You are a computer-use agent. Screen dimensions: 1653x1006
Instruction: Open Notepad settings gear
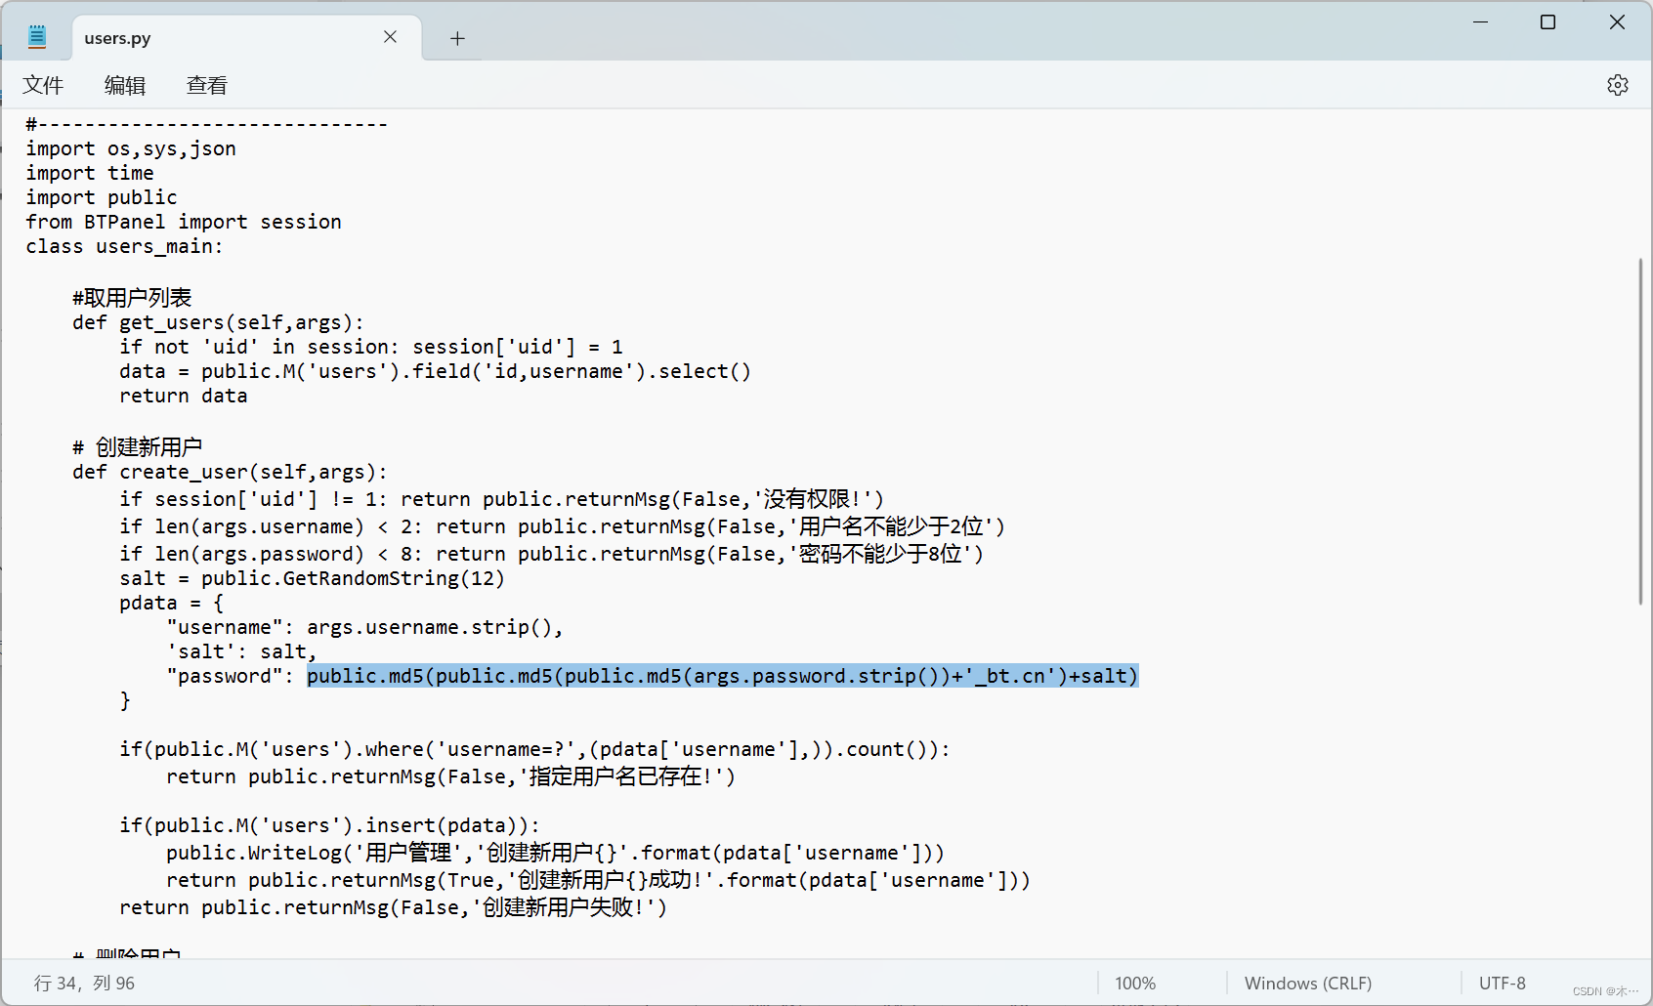(x=1617, y=85)
